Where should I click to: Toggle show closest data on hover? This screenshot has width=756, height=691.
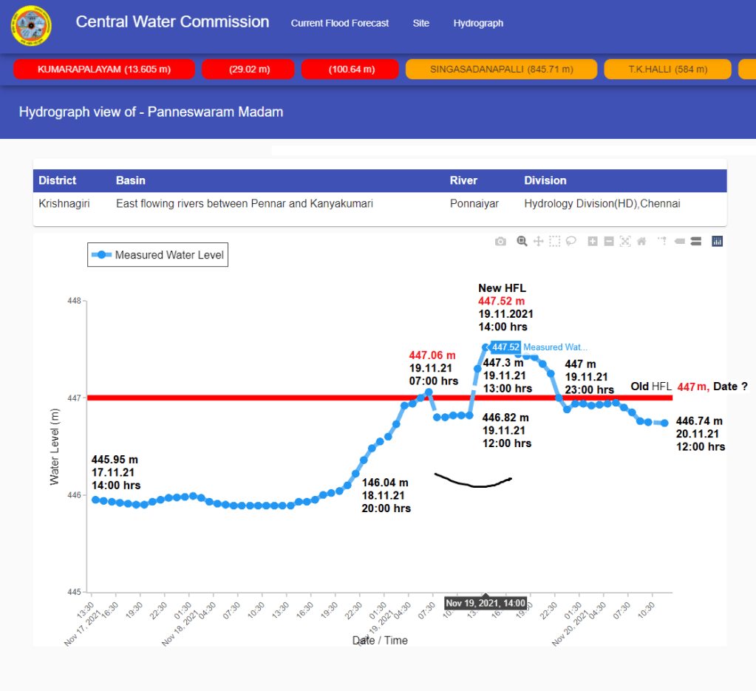tap(679, 241)
